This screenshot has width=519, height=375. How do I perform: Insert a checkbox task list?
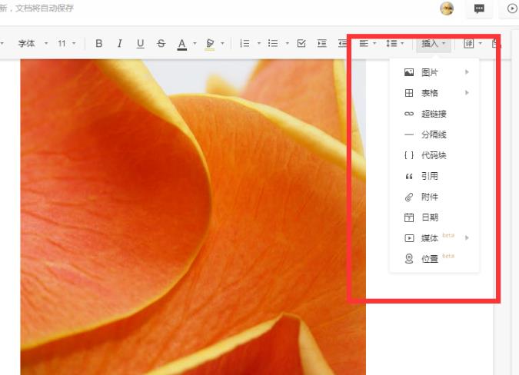[x=301, y=44]
